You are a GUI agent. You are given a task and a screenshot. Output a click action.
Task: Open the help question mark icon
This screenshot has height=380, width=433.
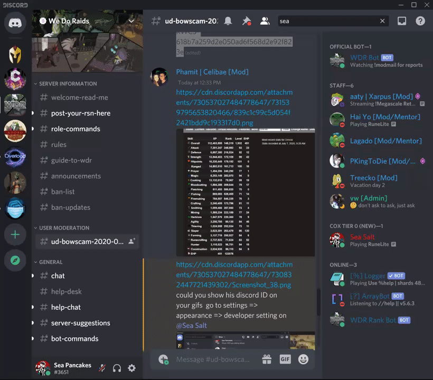pyautogui.click(x=420, y=21)
